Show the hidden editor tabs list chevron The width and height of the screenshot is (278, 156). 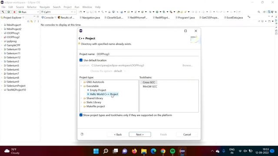pos(249,17)
